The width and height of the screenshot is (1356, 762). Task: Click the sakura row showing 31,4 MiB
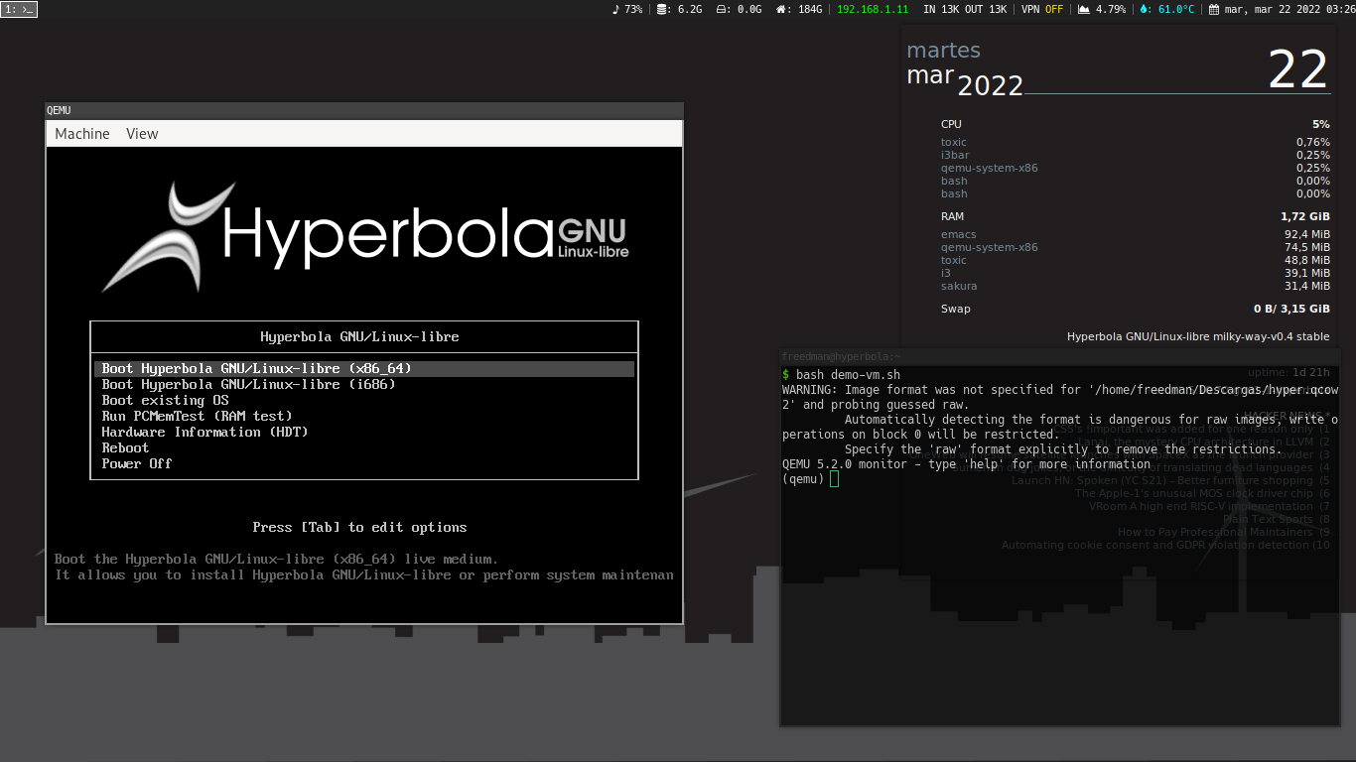[1136, 286]
